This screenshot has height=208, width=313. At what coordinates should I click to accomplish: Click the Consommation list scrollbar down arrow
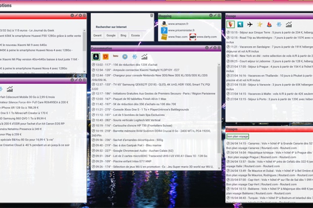click(x=219, y=168)
